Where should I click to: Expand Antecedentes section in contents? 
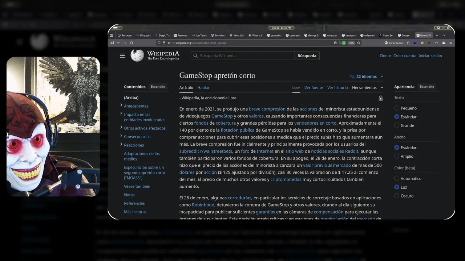pyautogui.click(x=121, y=105)
